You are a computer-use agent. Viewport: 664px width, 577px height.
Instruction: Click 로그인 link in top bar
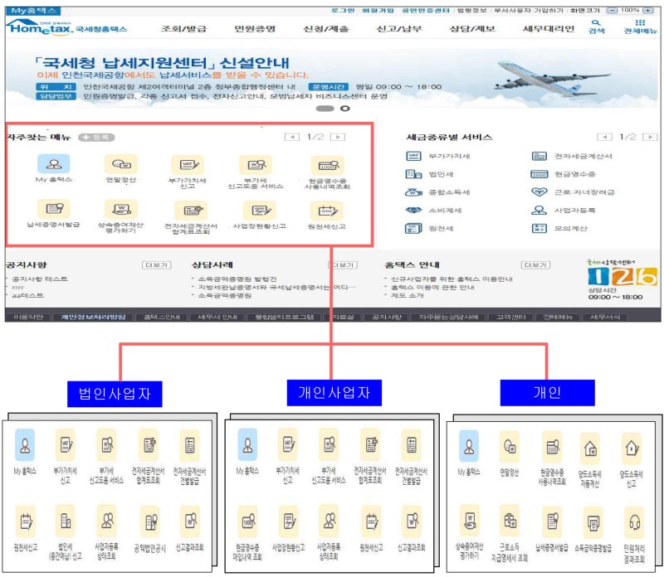343,10
